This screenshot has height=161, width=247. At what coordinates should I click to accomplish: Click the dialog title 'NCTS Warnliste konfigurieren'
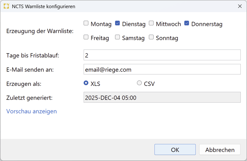[44, 6]
